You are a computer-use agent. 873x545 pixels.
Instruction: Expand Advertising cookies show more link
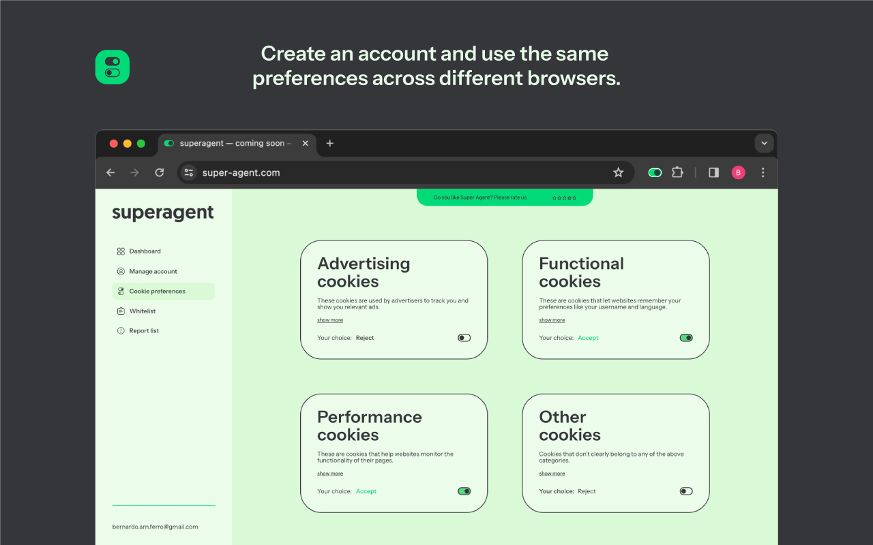click(330, 320)
